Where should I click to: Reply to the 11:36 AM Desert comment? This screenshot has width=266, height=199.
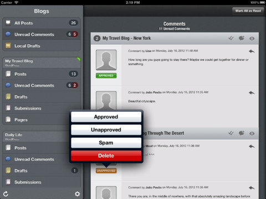click(x=252, y=146)
